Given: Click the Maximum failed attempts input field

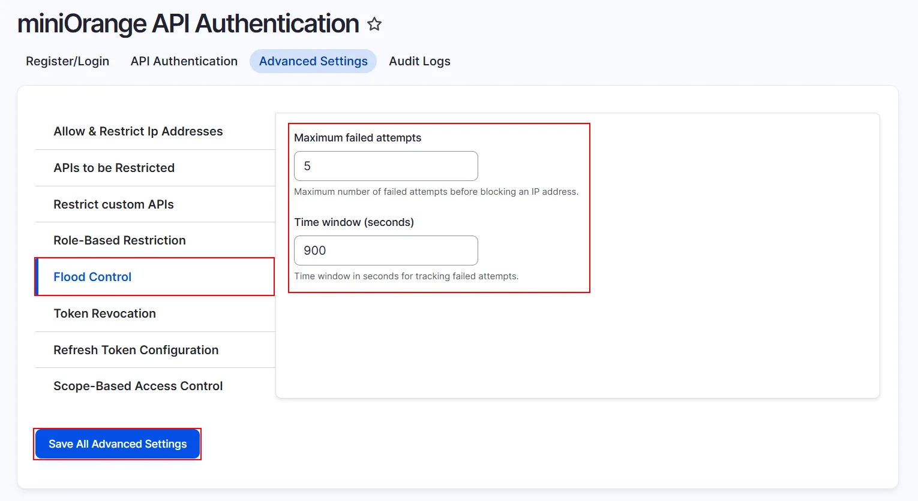Looking at the screenshot, I should 386,166.
